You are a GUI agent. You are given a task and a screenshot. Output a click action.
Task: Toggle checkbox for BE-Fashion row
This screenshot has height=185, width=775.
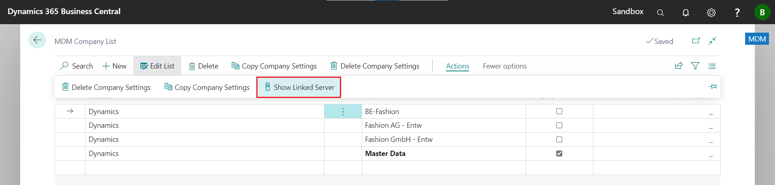[x=559, y=111]
